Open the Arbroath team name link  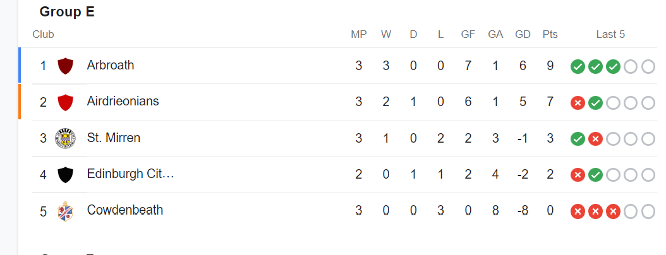[111, 65]
